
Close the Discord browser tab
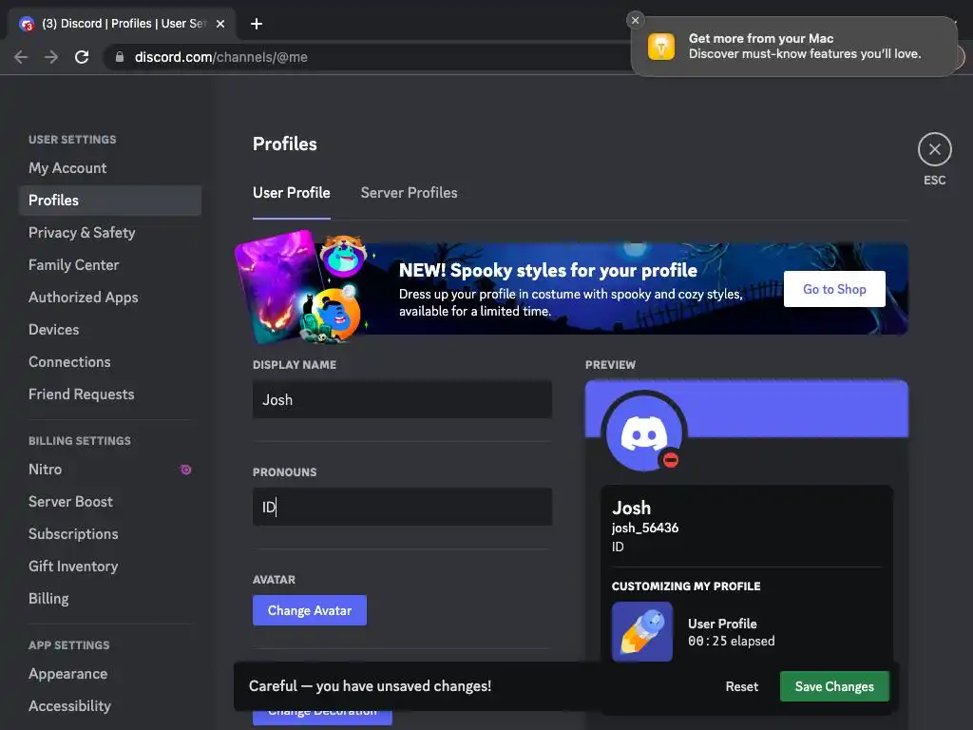pos(220,24)
